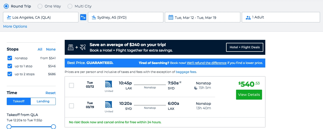Click the calendar icon in dates field
This screenshot has height=129, width=323.
click(x=171, y=17)
